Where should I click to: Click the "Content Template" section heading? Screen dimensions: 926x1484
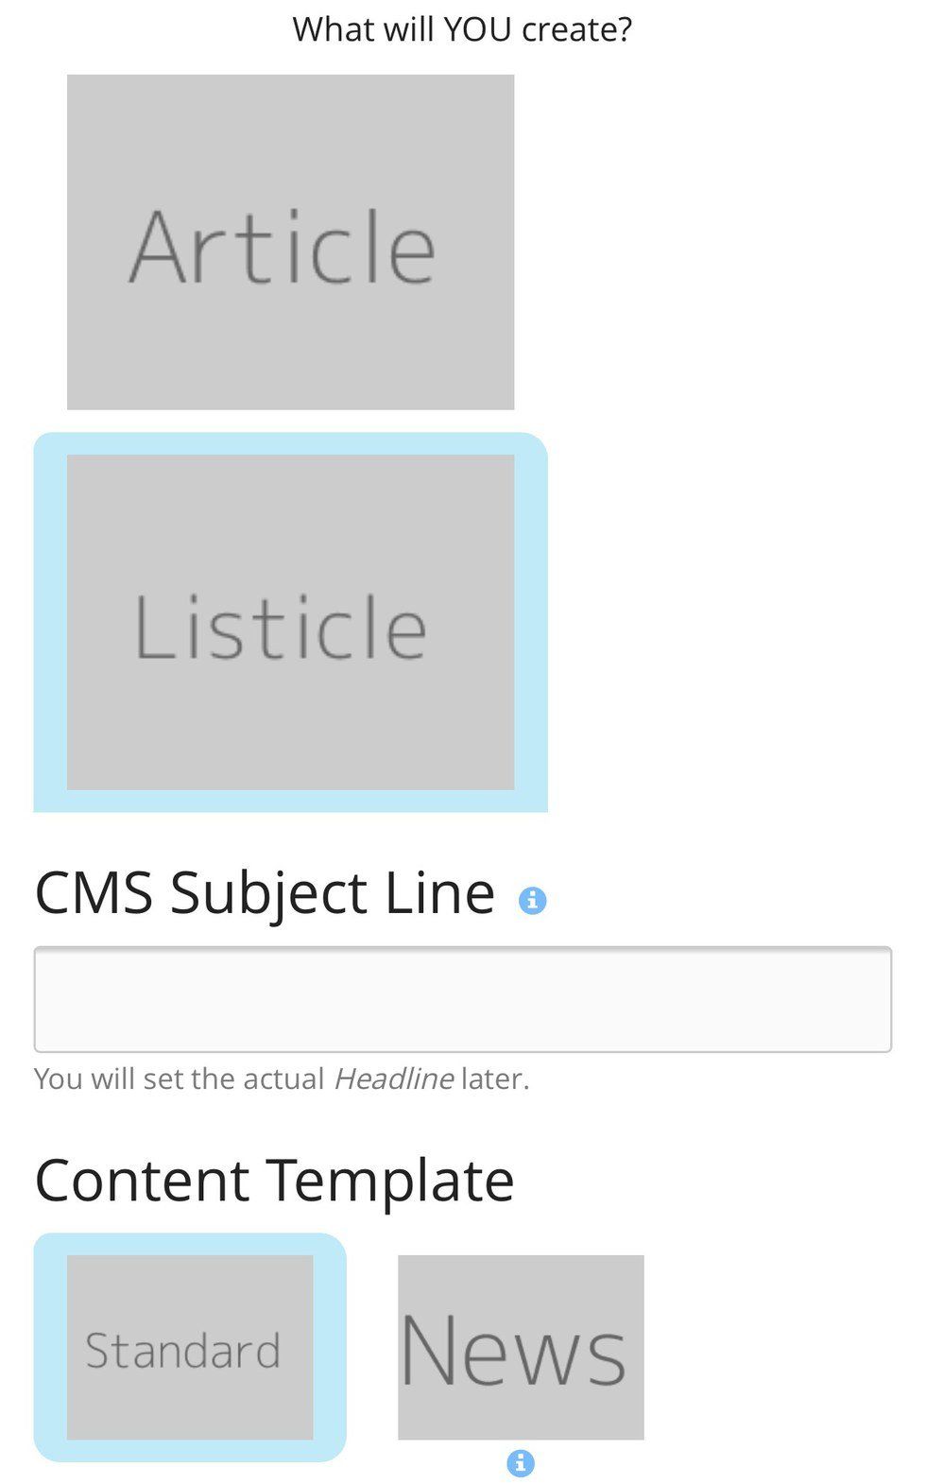tap(274, 1180)
